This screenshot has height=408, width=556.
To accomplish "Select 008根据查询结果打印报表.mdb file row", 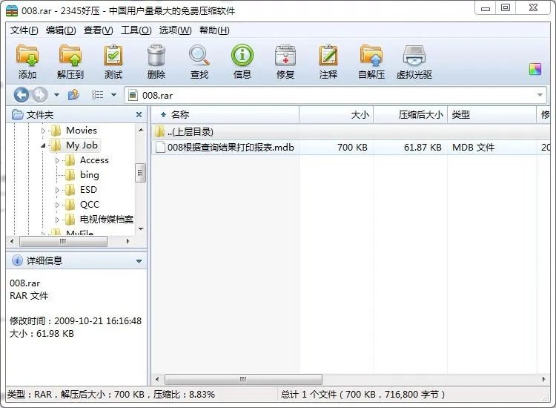I will 351,147.
